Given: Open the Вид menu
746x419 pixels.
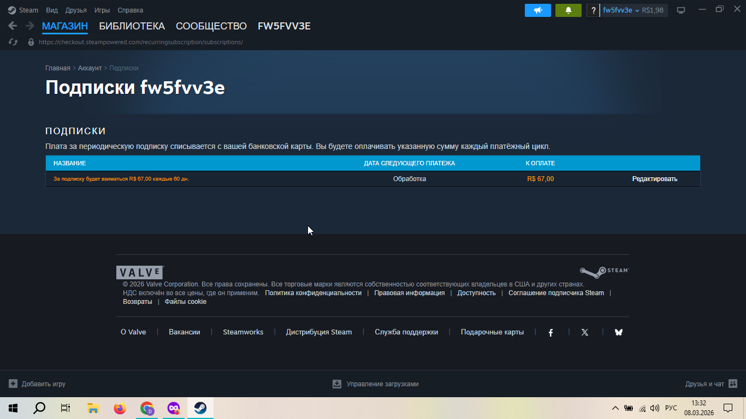Looking at the screenshot, I should (x=52, y=10).
